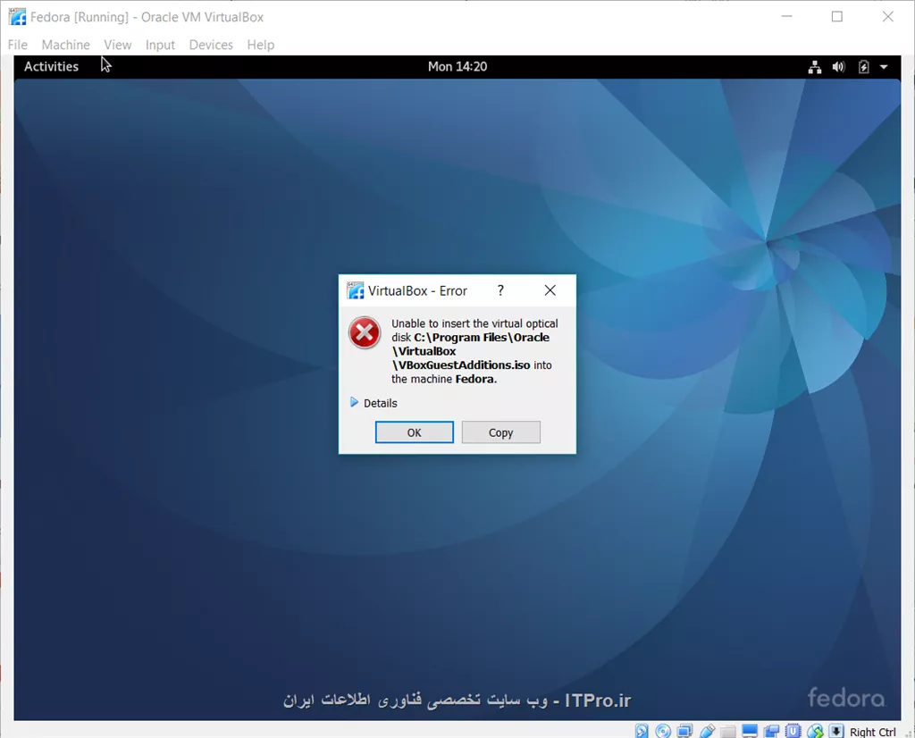Open the Devices menu
Screen dimensions: 915x738
(x=211, y=45)
